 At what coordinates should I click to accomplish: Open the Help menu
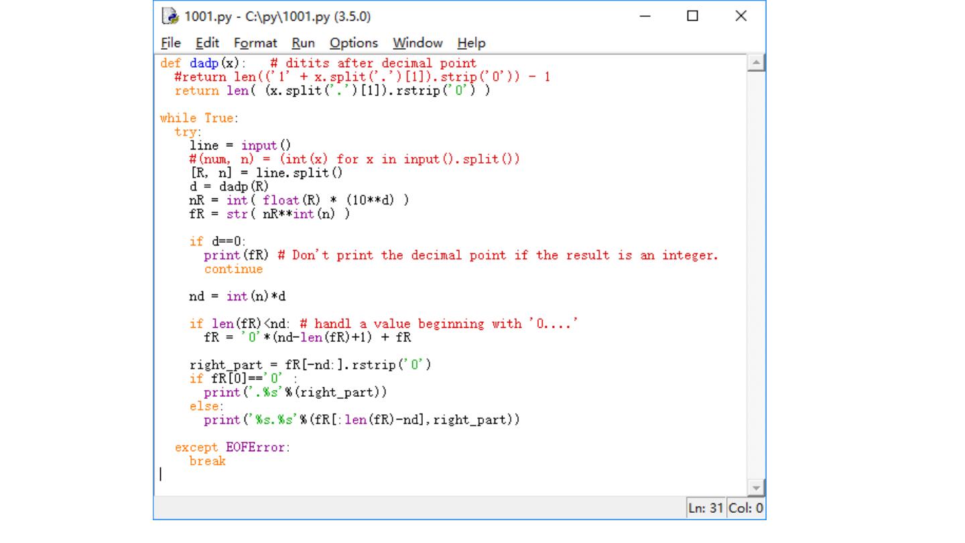[x=471, y=43]
